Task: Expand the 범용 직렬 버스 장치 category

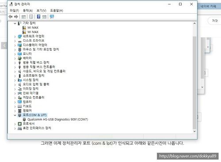Action: coord(15,63)
